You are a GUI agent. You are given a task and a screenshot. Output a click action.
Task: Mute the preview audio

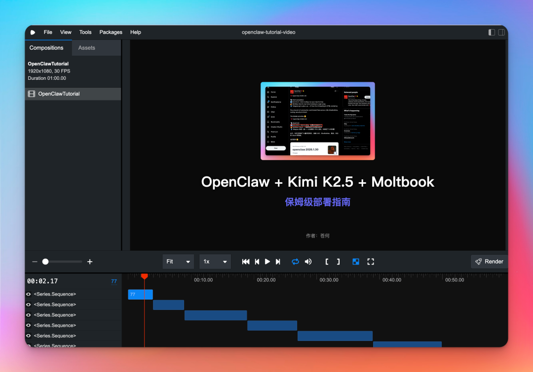[308, 262]
